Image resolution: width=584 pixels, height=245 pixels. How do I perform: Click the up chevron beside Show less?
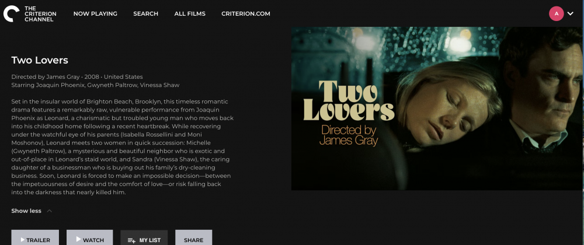[49, 211]
